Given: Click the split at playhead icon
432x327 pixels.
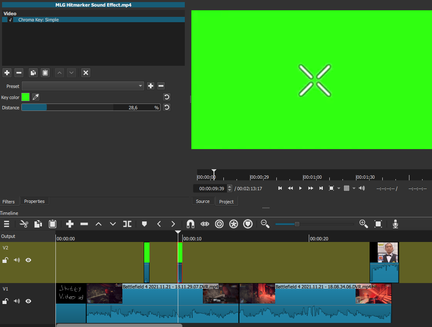Looking at the screenshot, I should click(x=127, y=224).
